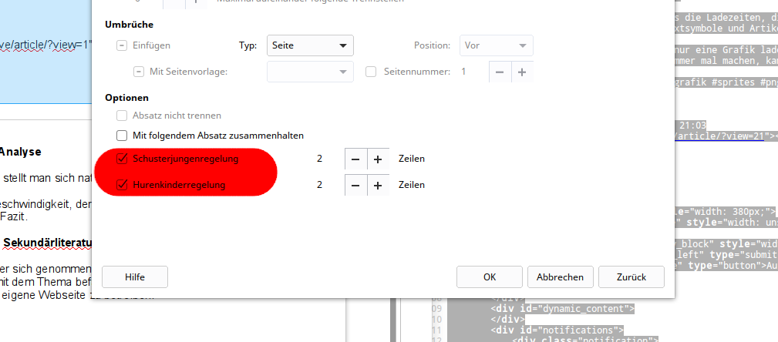This screenshot has width=778, height=342.
Task: Enable 'Mit folgendem Absatz zusammenhalten'
Action: [122, 136]
